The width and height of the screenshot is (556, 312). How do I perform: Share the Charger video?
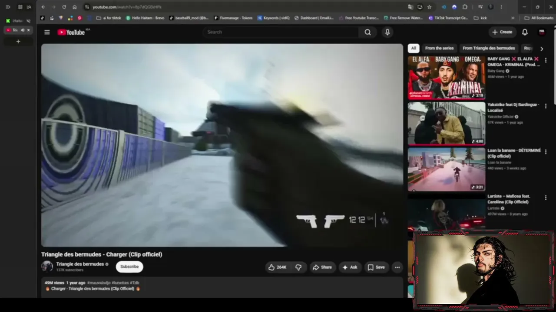(322, 267)
